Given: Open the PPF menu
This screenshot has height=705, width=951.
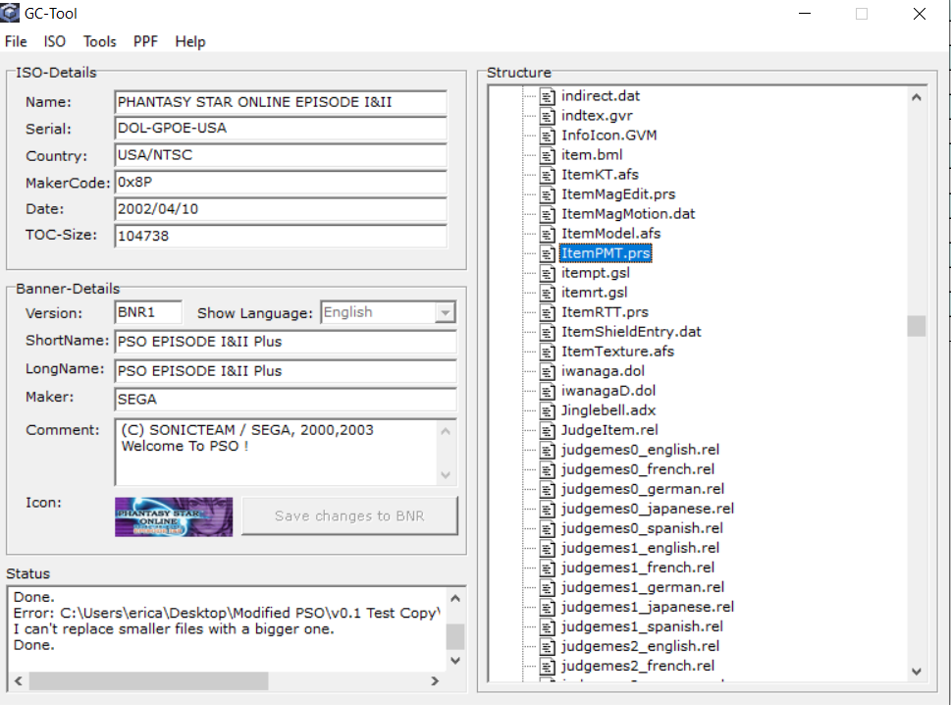Looking at the screenshot, I should (145, 41).
